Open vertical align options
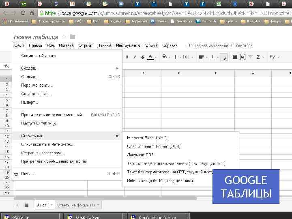The height and width of the screenshot is (219, 292). pos(212,57)
